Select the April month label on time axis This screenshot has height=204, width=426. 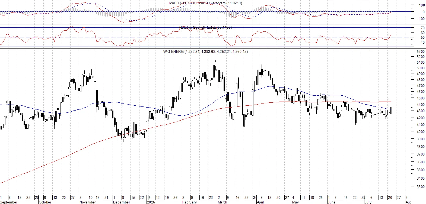coord(260,202)
